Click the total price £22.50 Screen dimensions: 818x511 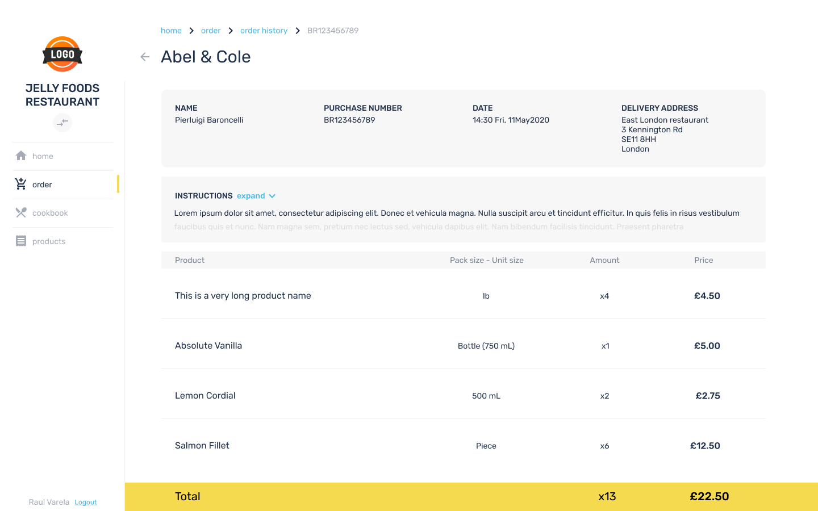[710, 496]
